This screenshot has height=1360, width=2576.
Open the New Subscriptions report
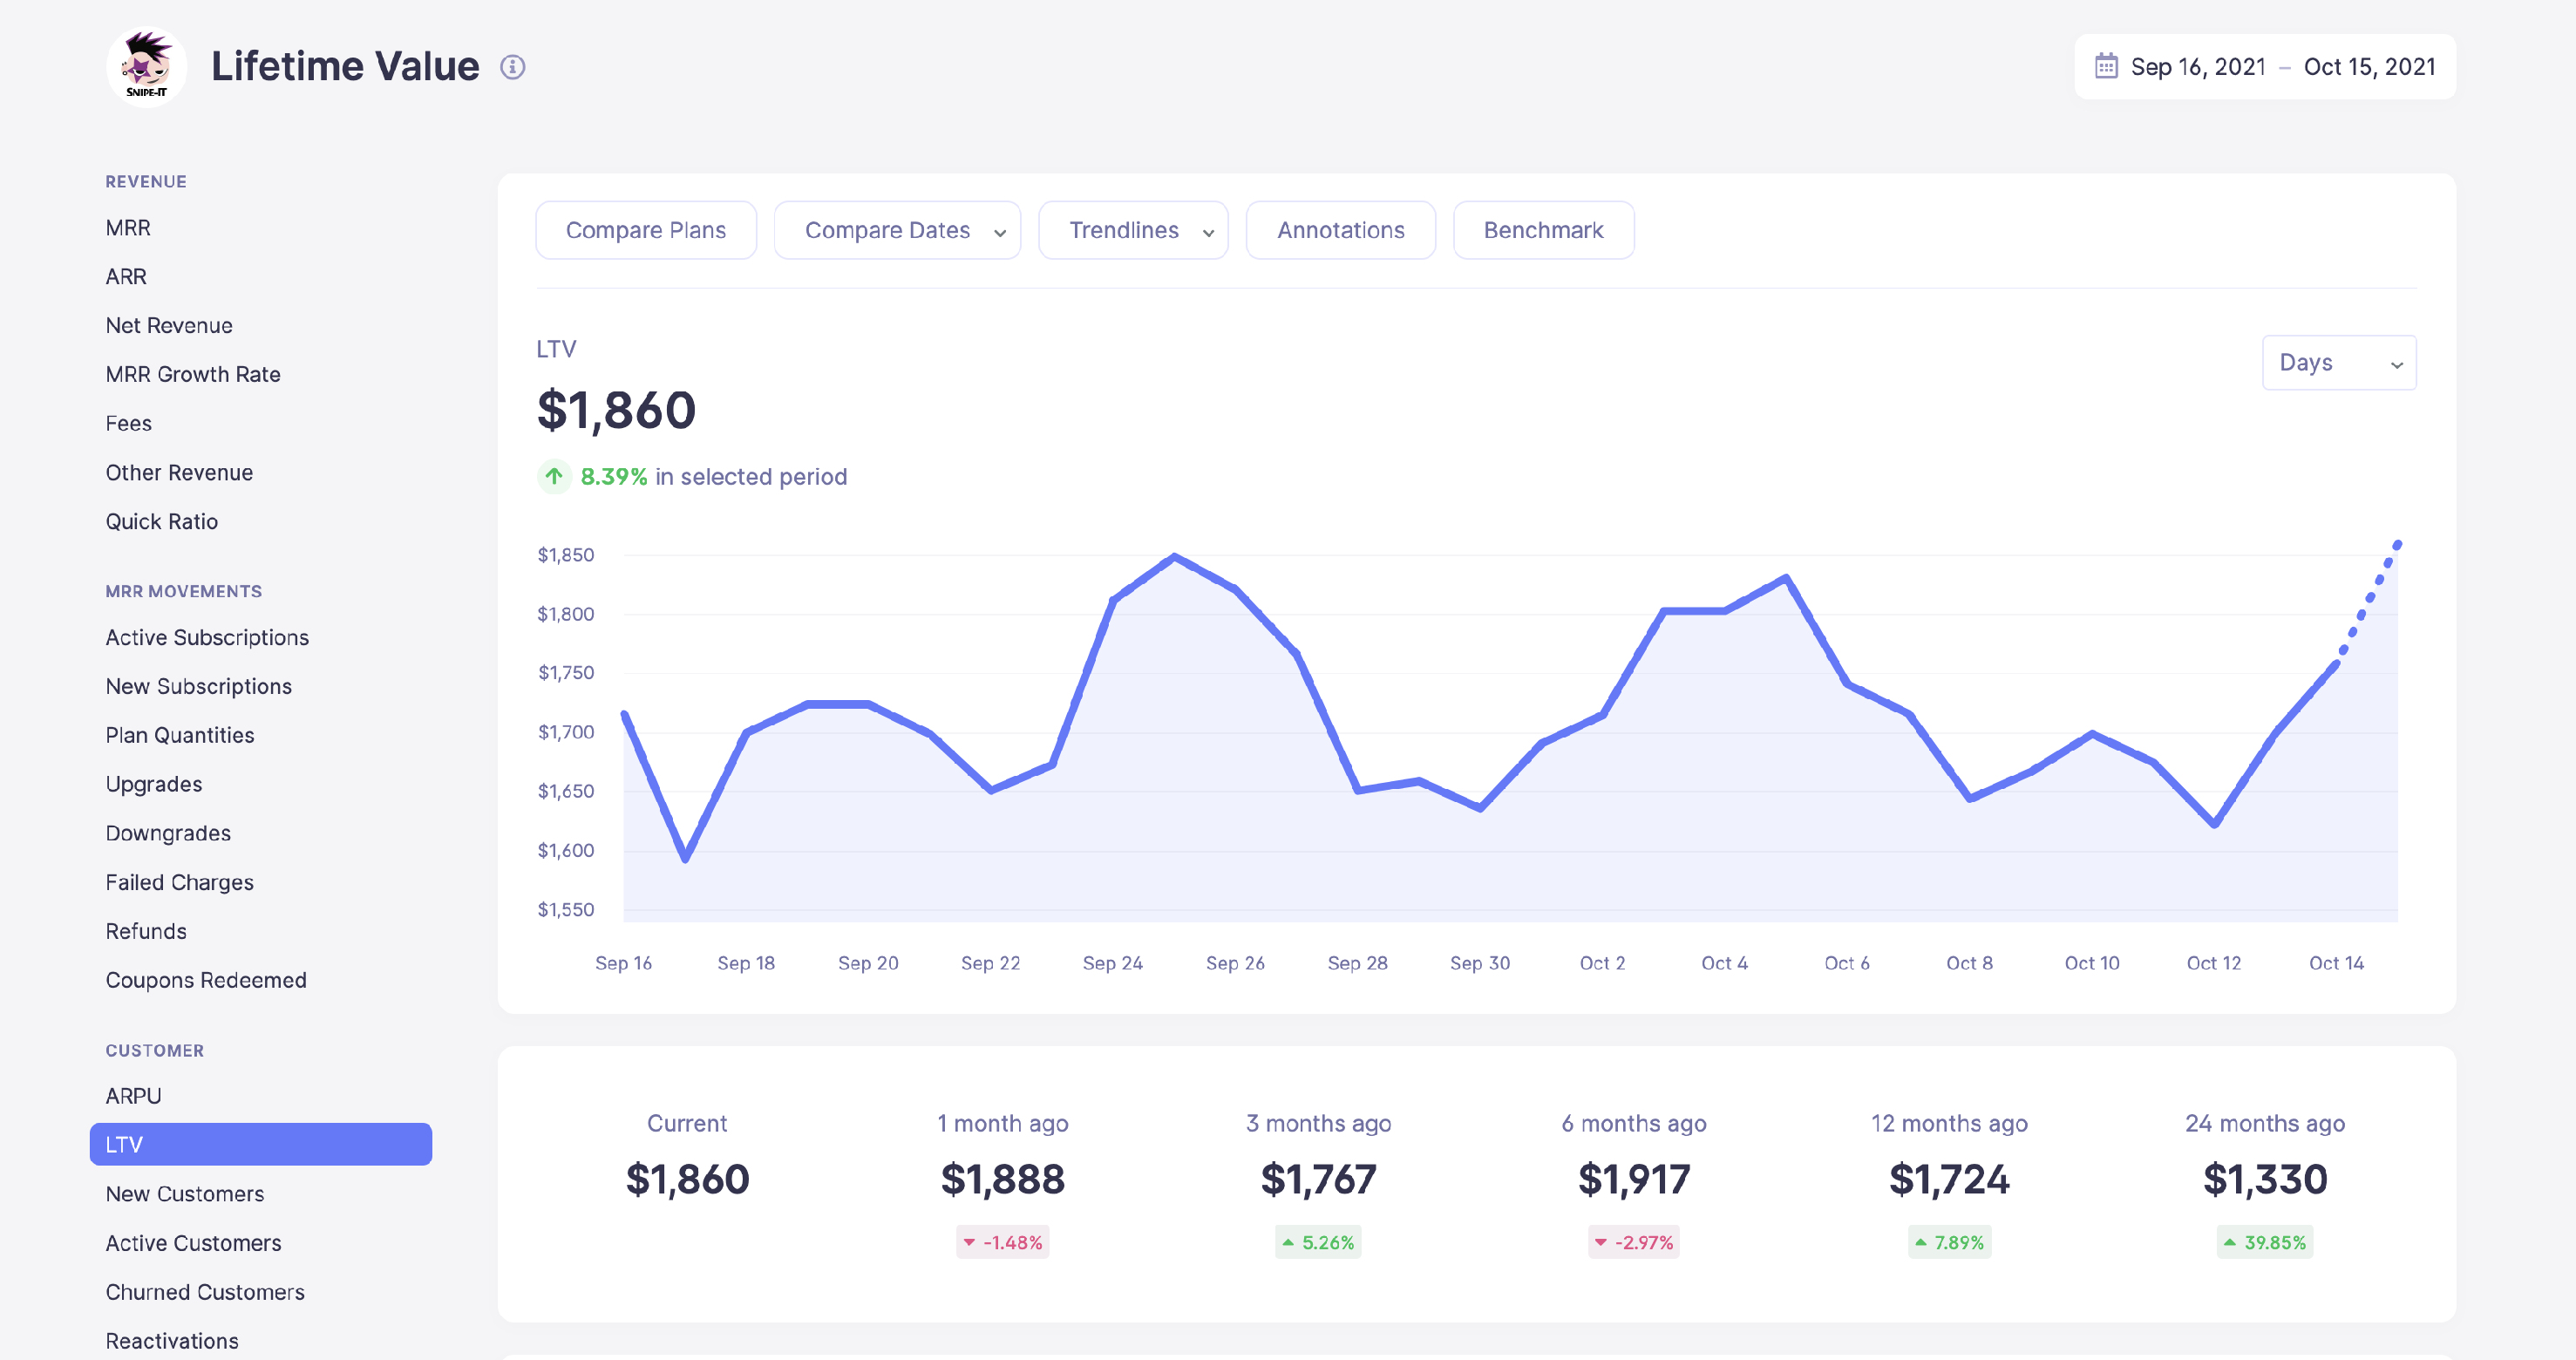(198, 686)
